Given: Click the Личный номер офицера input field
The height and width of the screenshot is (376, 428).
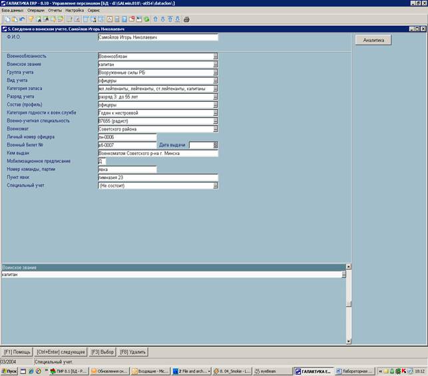Looking at the screenshot, I should [x=126, y=136].
